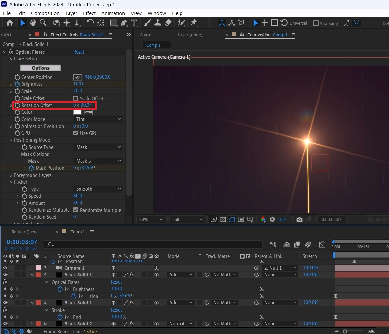Expand the Camera 1 layer twirl
The width and height of the screenshot is (389, 334).
pos(32,268)
